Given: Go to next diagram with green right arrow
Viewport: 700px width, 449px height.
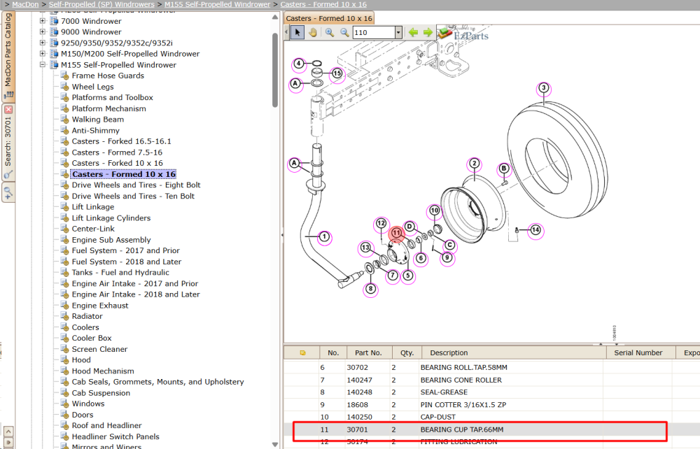Looking at the screenshot, I should pyautogui.click(x=428, y=32).
